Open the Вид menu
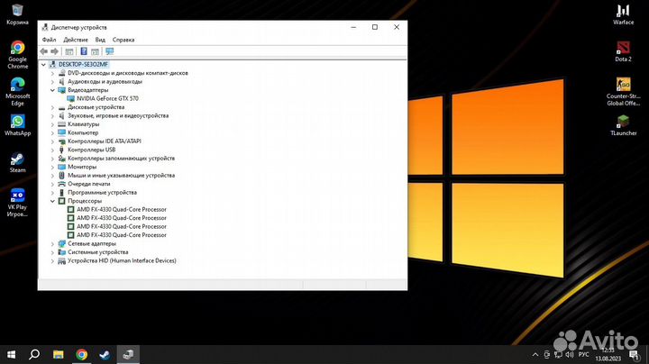This screenshot has width=649, height=364. 100,40
